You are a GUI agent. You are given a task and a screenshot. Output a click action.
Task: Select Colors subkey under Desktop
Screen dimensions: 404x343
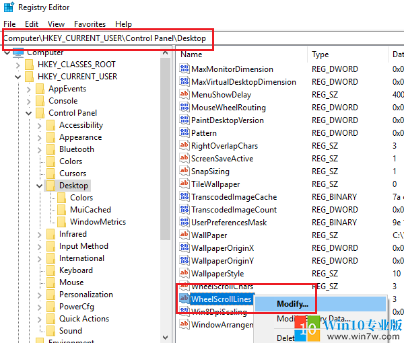pyautogui.click(x=81, y=198)
